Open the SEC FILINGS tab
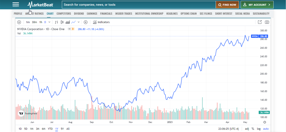Viewport: 286px width, 132px height. (206, 14)
